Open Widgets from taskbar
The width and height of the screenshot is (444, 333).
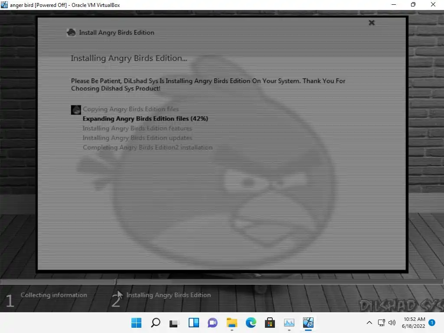click(194, 323)
